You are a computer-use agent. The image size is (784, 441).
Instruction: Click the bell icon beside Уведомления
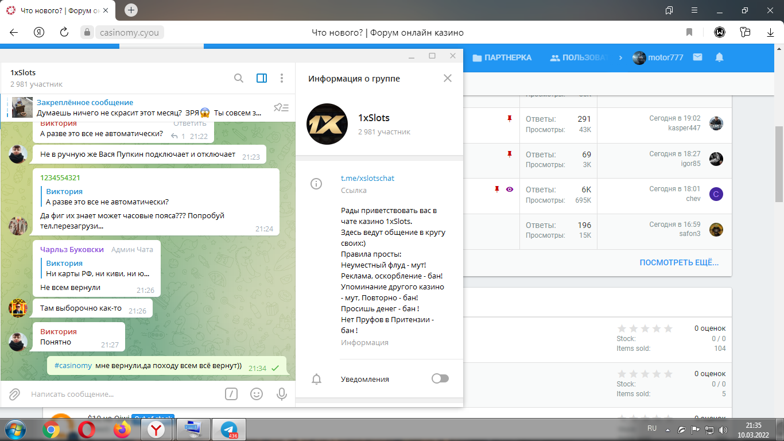[x=316, y=379]
